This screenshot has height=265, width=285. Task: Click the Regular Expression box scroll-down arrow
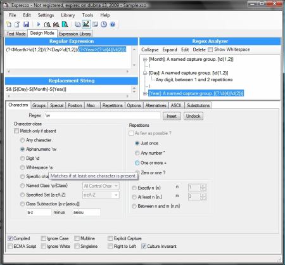[134, 65]
